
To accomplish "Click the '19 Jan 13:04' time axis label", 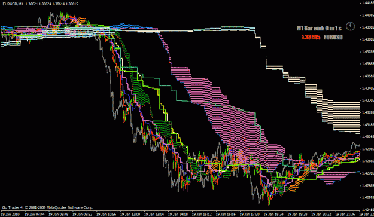I will point(154,215).
